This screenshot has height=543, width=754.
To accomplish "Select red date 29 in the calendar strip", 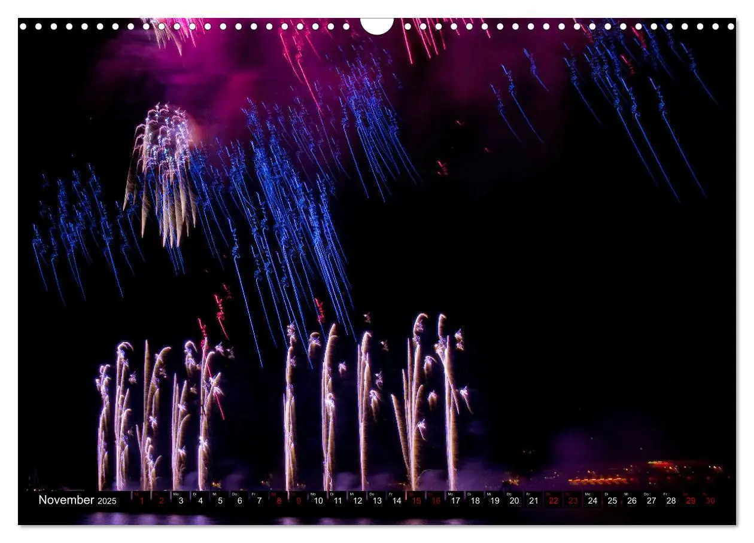I will click(691, 501).
